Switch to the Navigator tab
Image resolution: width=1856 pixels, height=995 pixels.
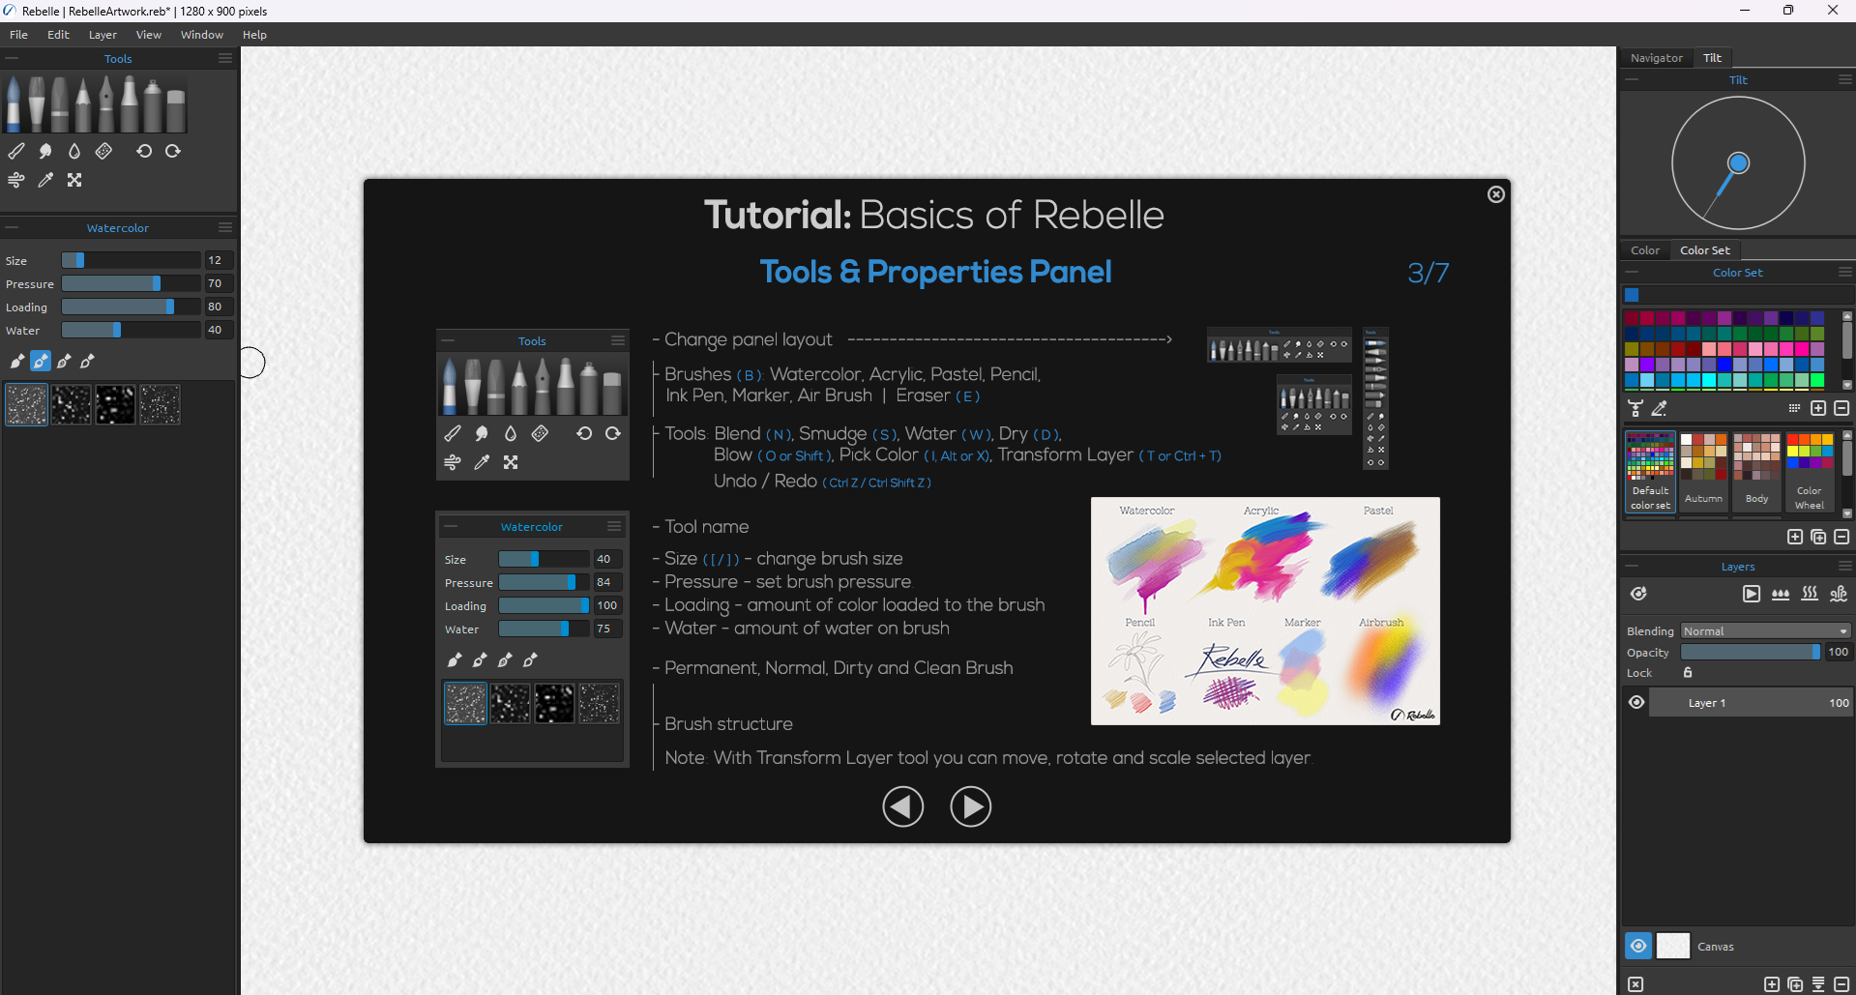(x=1656, y=58)
